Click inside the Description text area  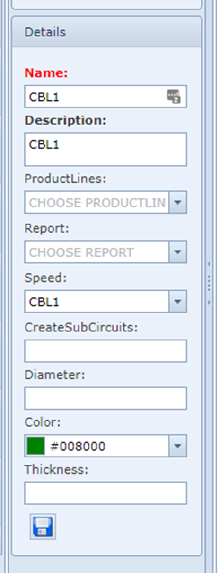[x=105, y=149]
